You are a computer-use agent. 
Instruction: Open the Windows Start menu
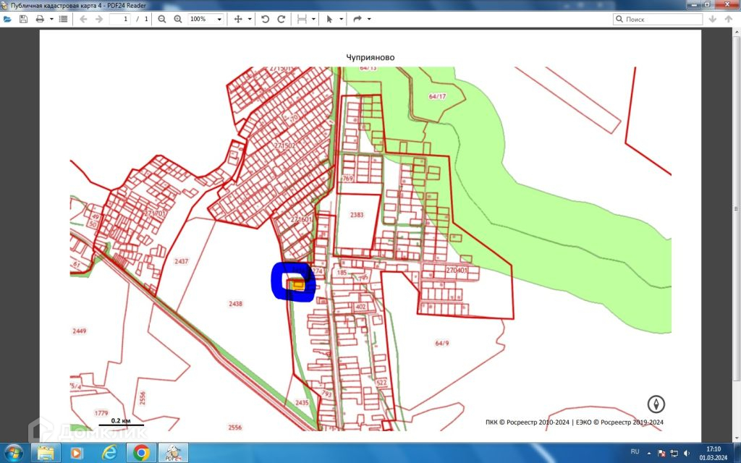[13, 453]
